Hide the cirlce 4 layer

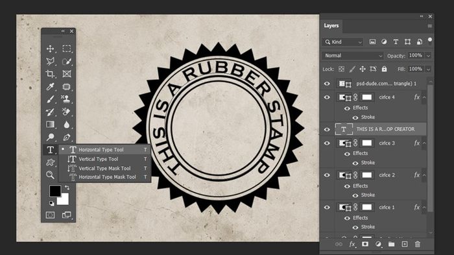(x=327, y=97)
